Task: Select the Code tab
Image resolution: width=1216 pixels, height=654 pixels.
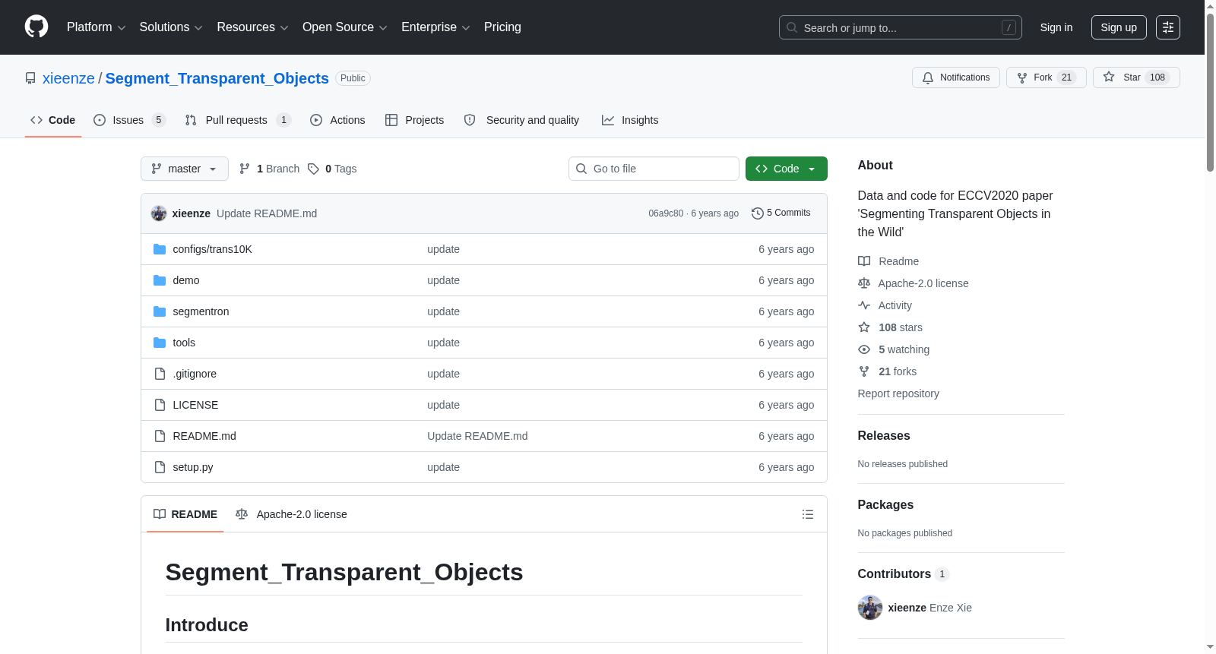Action: pos(53,120)
